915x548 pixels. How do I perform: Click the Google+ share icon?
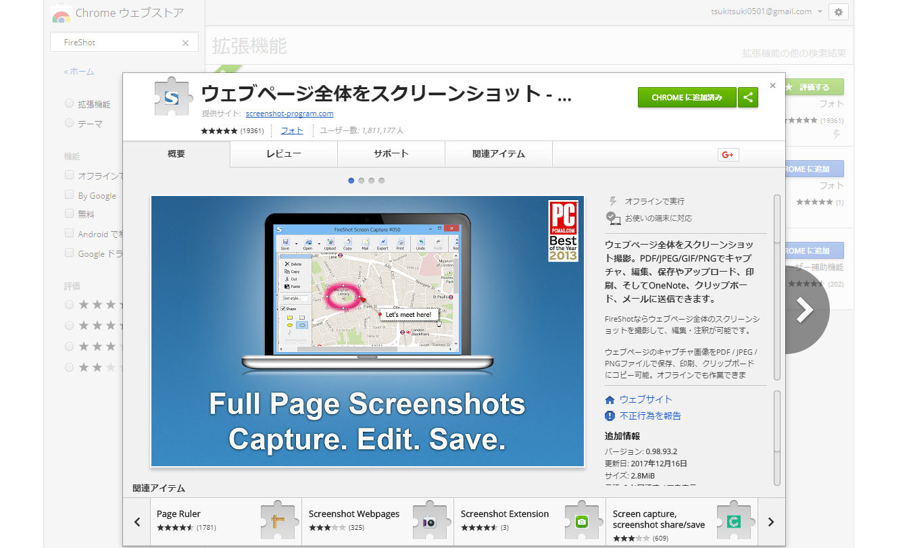[728, 155]
